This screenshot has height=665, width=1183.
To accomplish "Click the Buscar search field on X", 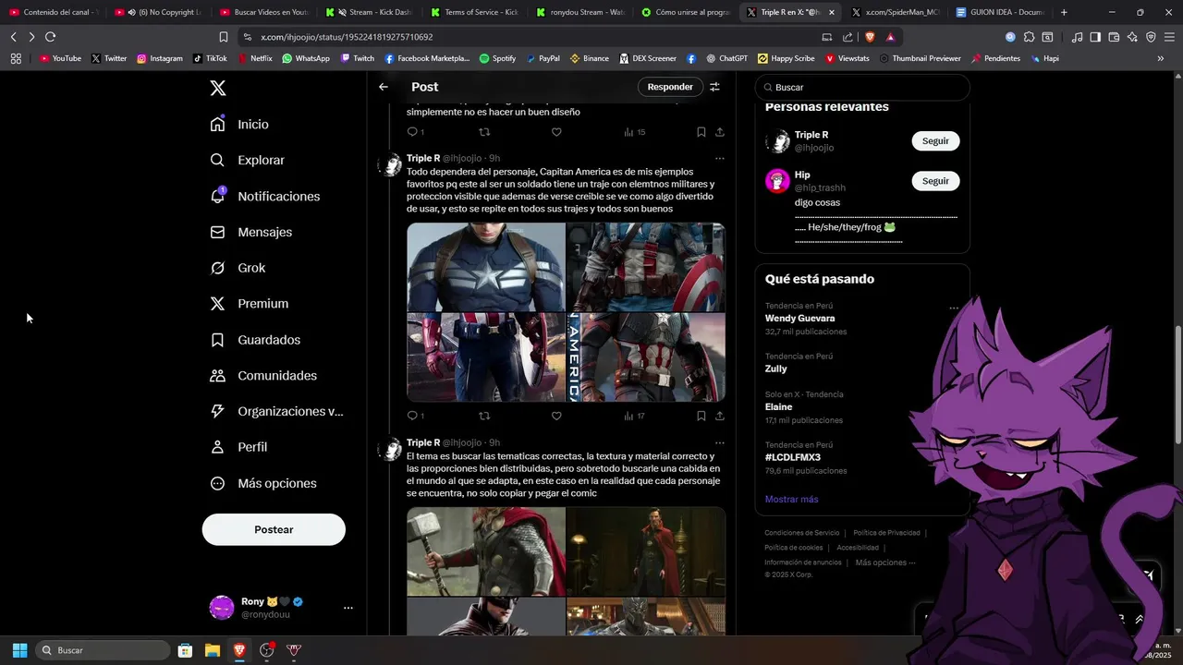I will click(x=862, y=87).
